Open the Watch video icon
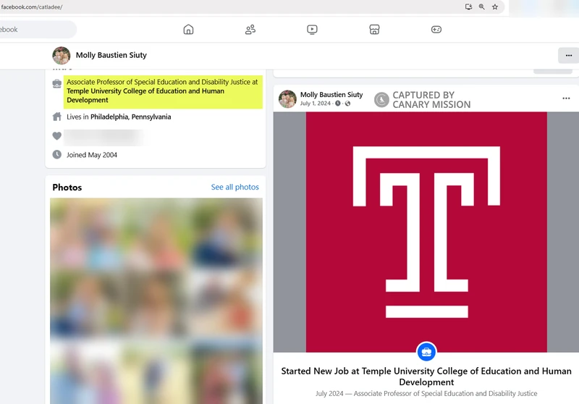579x404 pixels. pyautogui.click(x=312, y=30)
